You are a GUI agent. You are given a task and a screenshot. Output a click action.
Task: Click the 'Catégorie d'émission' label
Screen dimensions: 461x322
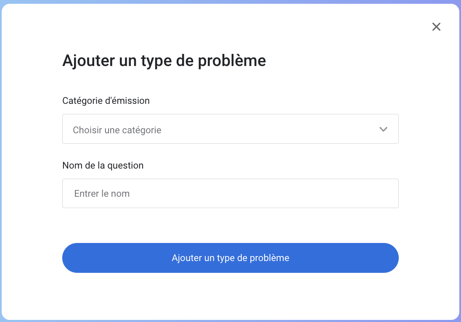[x=106, y=101]
